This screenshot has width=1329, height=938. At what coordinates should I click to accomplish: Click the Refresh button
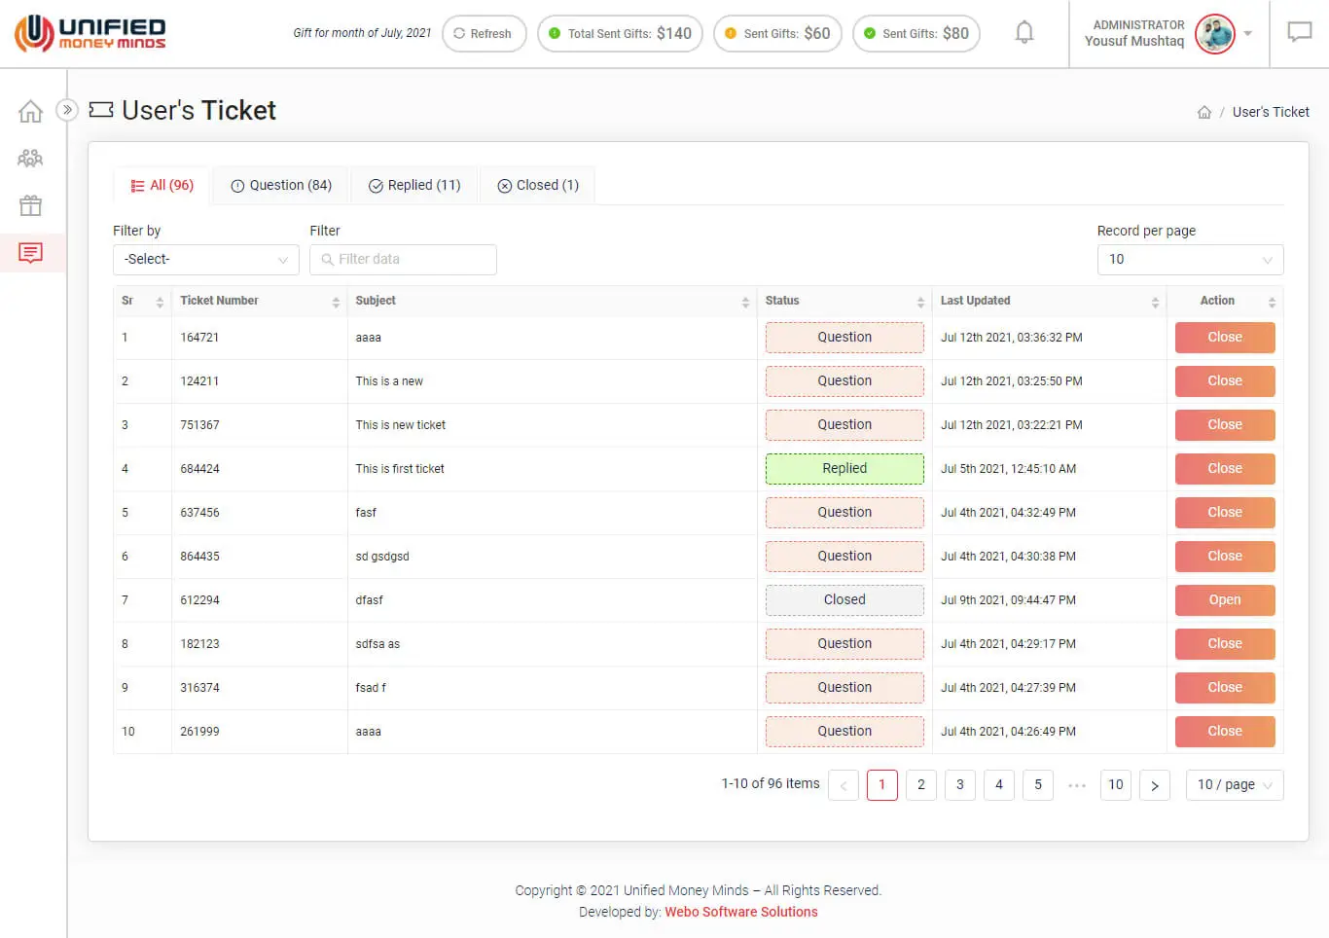484,34
